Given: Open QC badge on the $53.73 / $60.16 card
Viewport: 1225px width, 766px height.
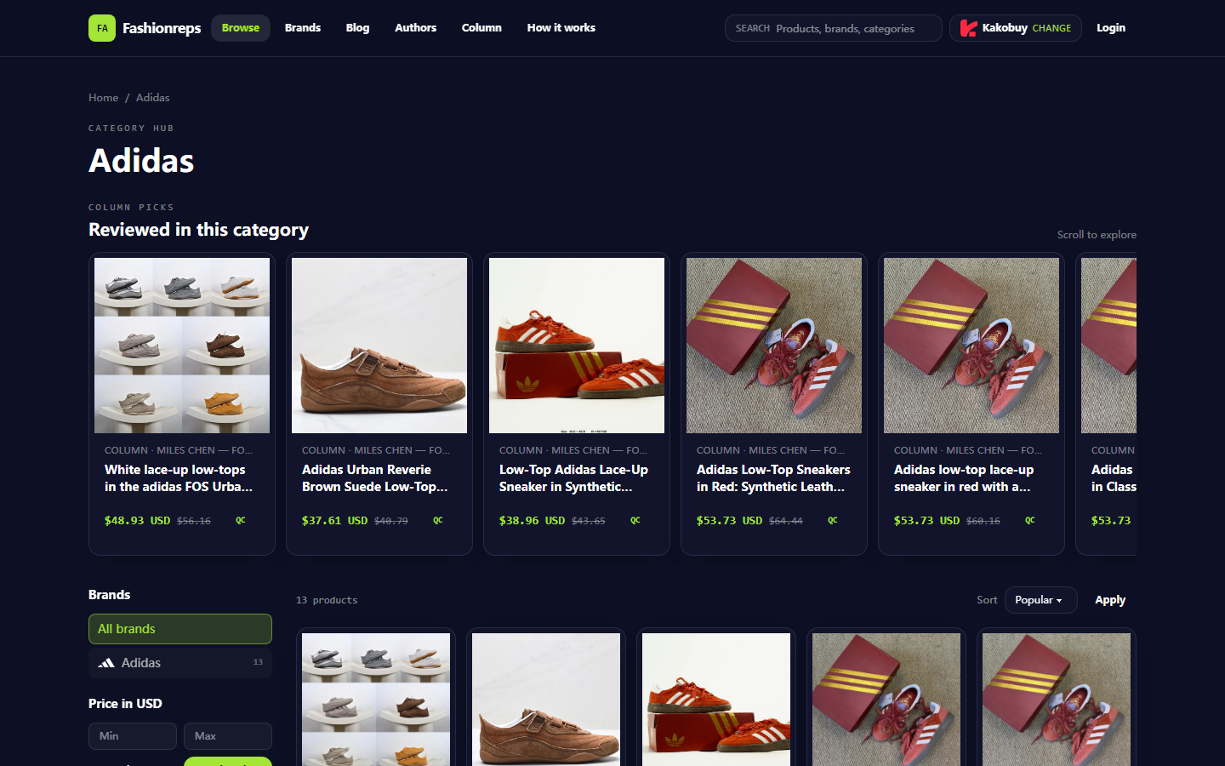Looking at the screenshot, I should point(1030,520).
